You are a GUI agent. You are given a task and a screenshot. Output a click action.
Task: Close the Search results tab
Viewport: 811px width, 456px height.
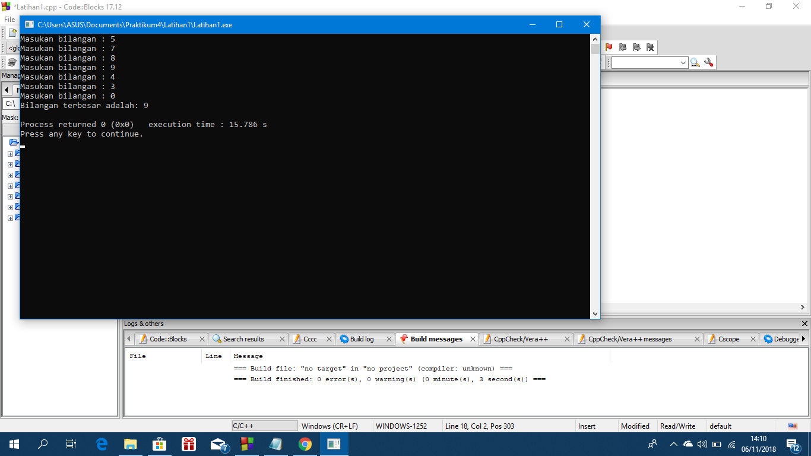click(283, 339)
